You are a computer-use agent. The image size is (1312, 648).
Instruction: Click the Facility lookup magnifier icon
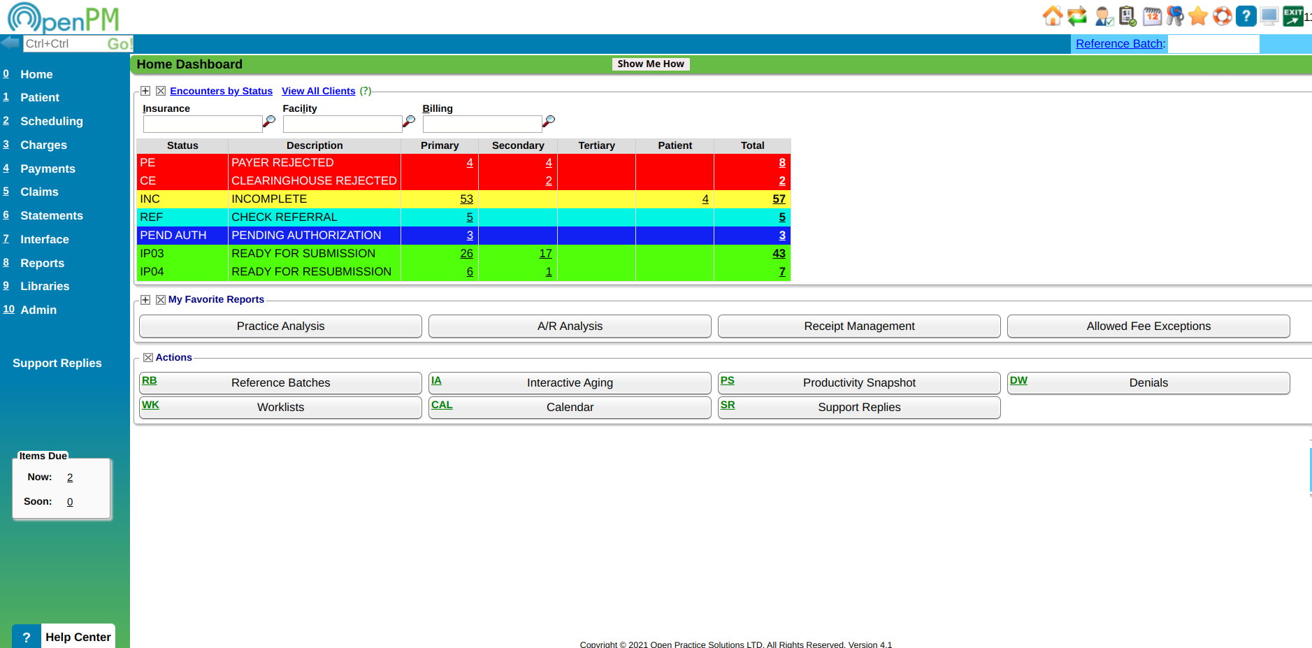point(409,122)
